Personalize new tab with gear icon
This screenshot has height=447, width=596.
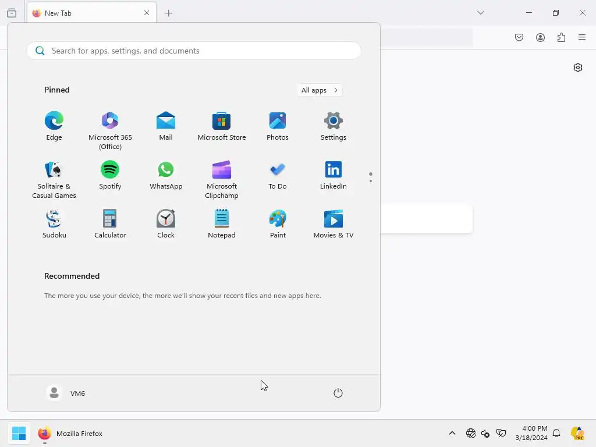point(578,68)
